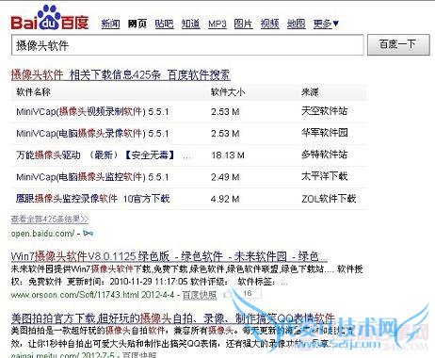
Task: Open 摄像头软件 相关下载信息425条 heading link
Action: pos(121,74)
